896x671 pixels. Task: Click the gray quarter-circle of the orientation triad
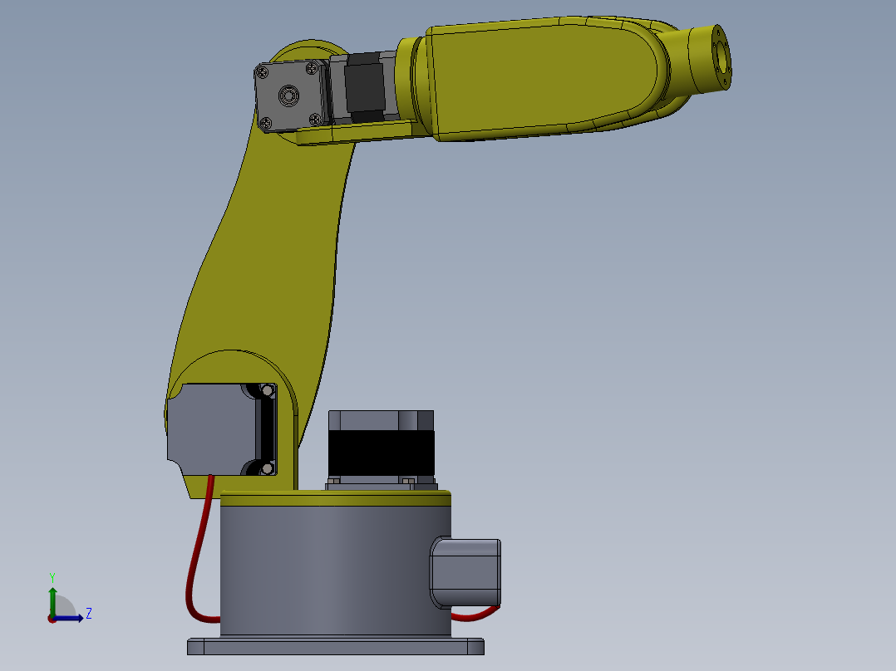[64, 605]
